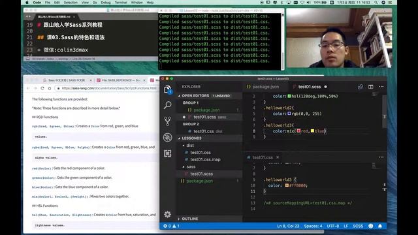Open the File menu in menu bar
The image size is (418, 235).
pos(48,3)
